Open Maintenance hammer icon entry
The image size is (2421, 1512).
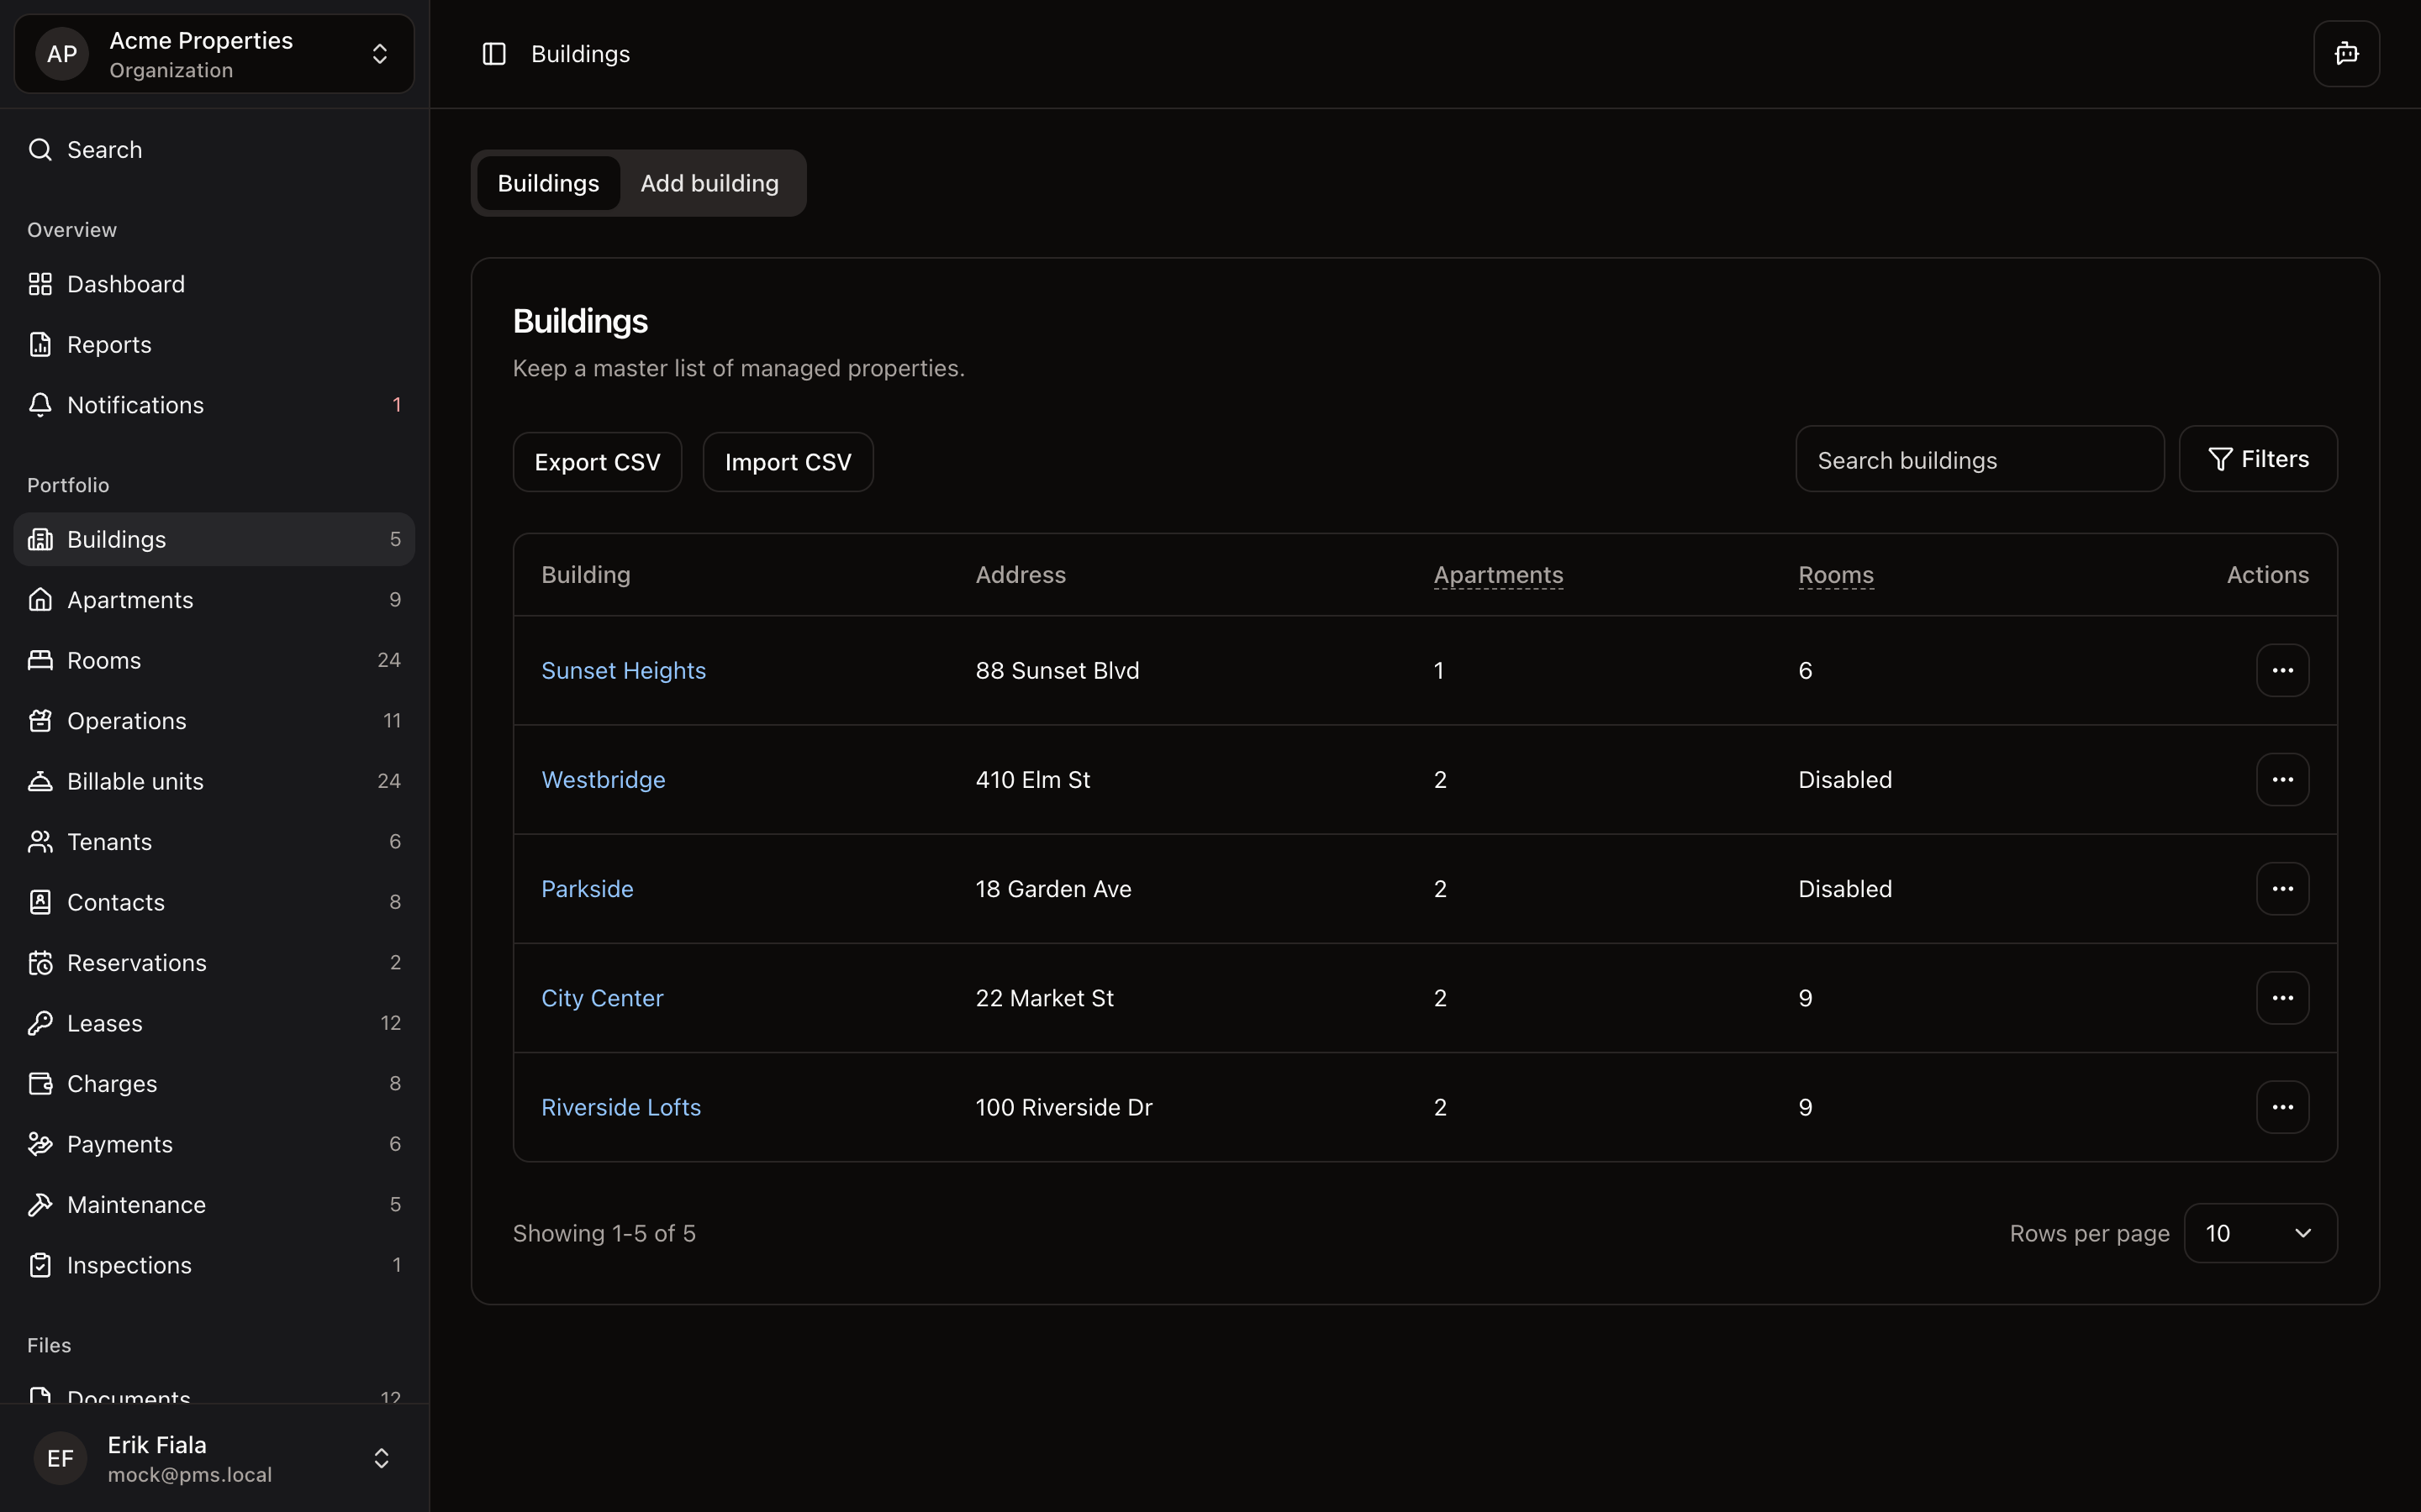40,1205
